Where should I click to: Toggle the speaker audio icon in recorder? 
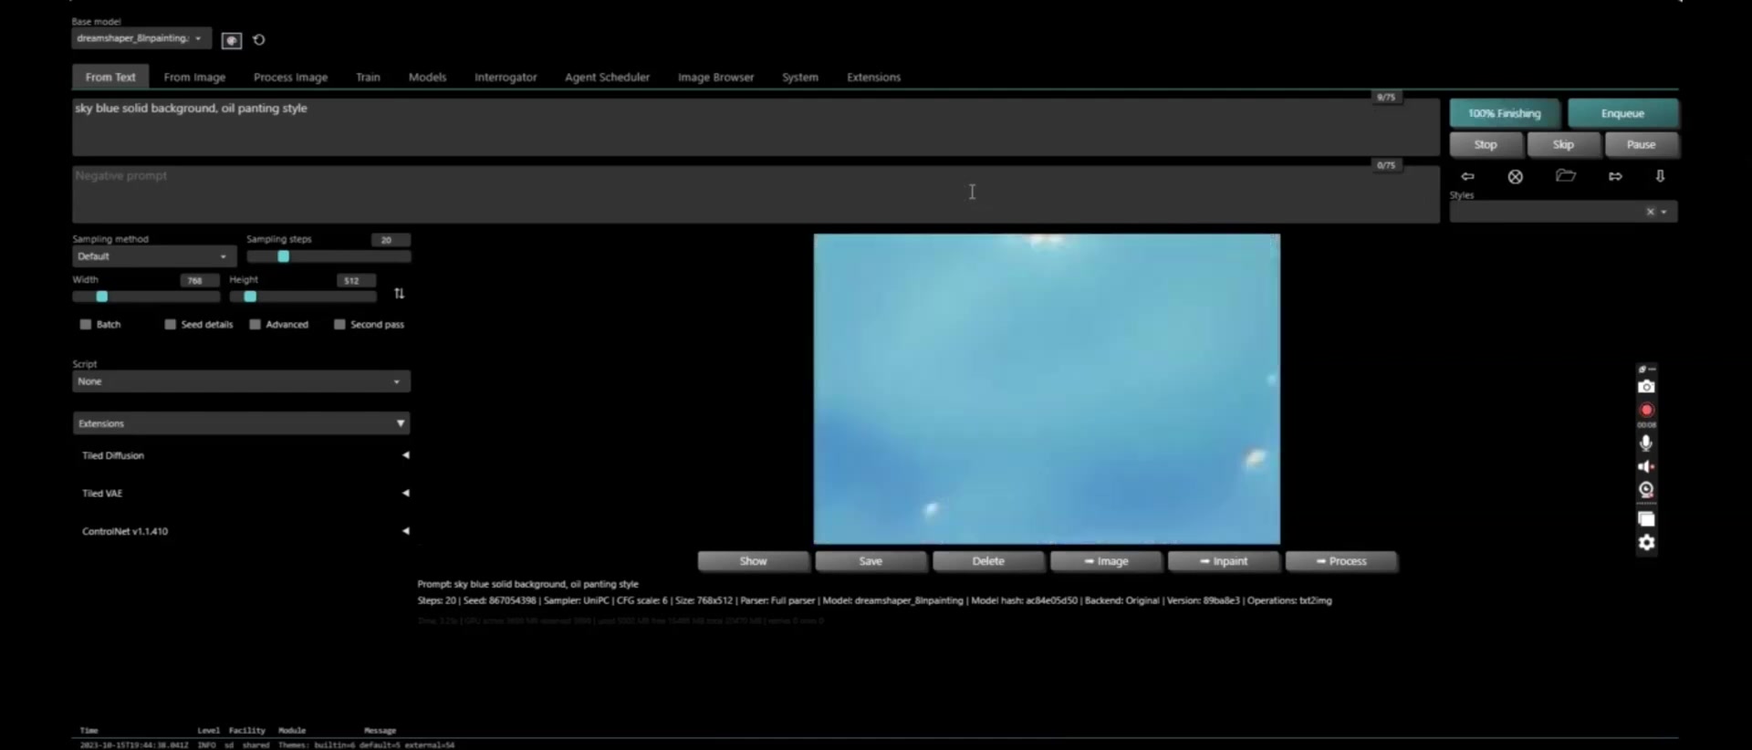[x=1646, y=467]
